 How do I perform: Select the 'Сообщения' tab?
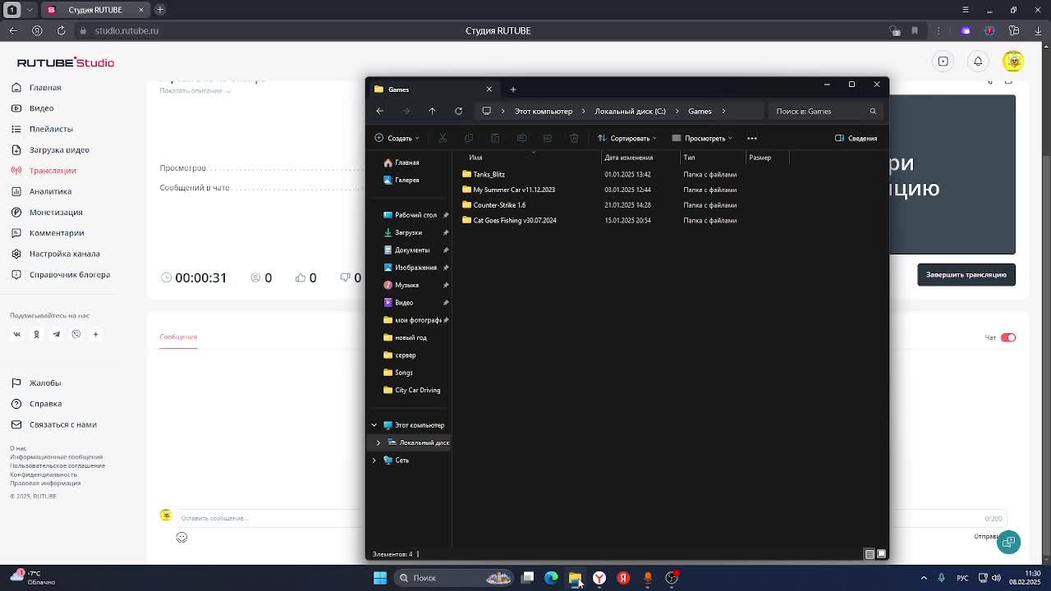point(178,337)
